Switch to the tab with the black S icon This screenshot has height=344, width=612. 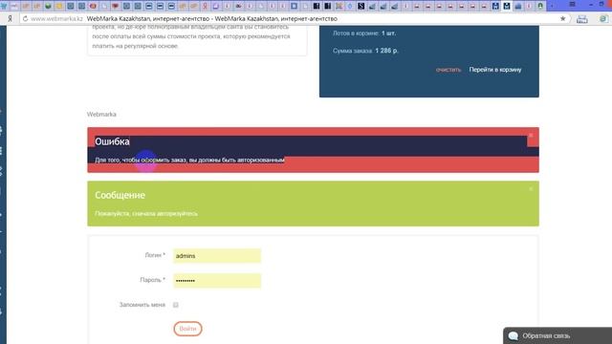(361, 6)
